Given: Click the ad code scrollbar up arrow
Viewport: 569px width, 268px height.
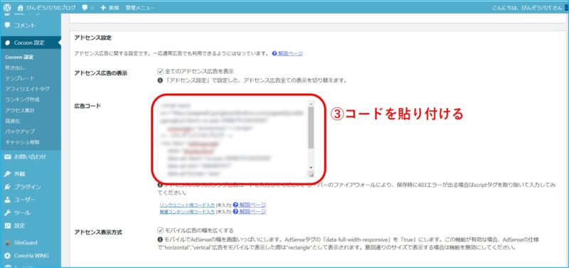Looking at the screenshot, I should coord(311,103).
